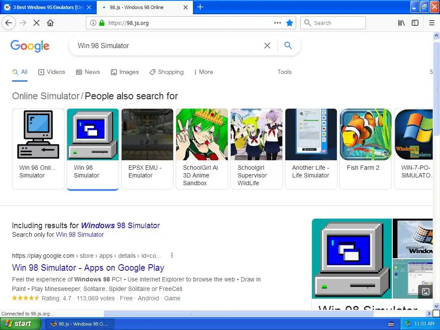This screenshot has width=440, height=330.
Task: Open the browser home page
Action: point(50,23)
